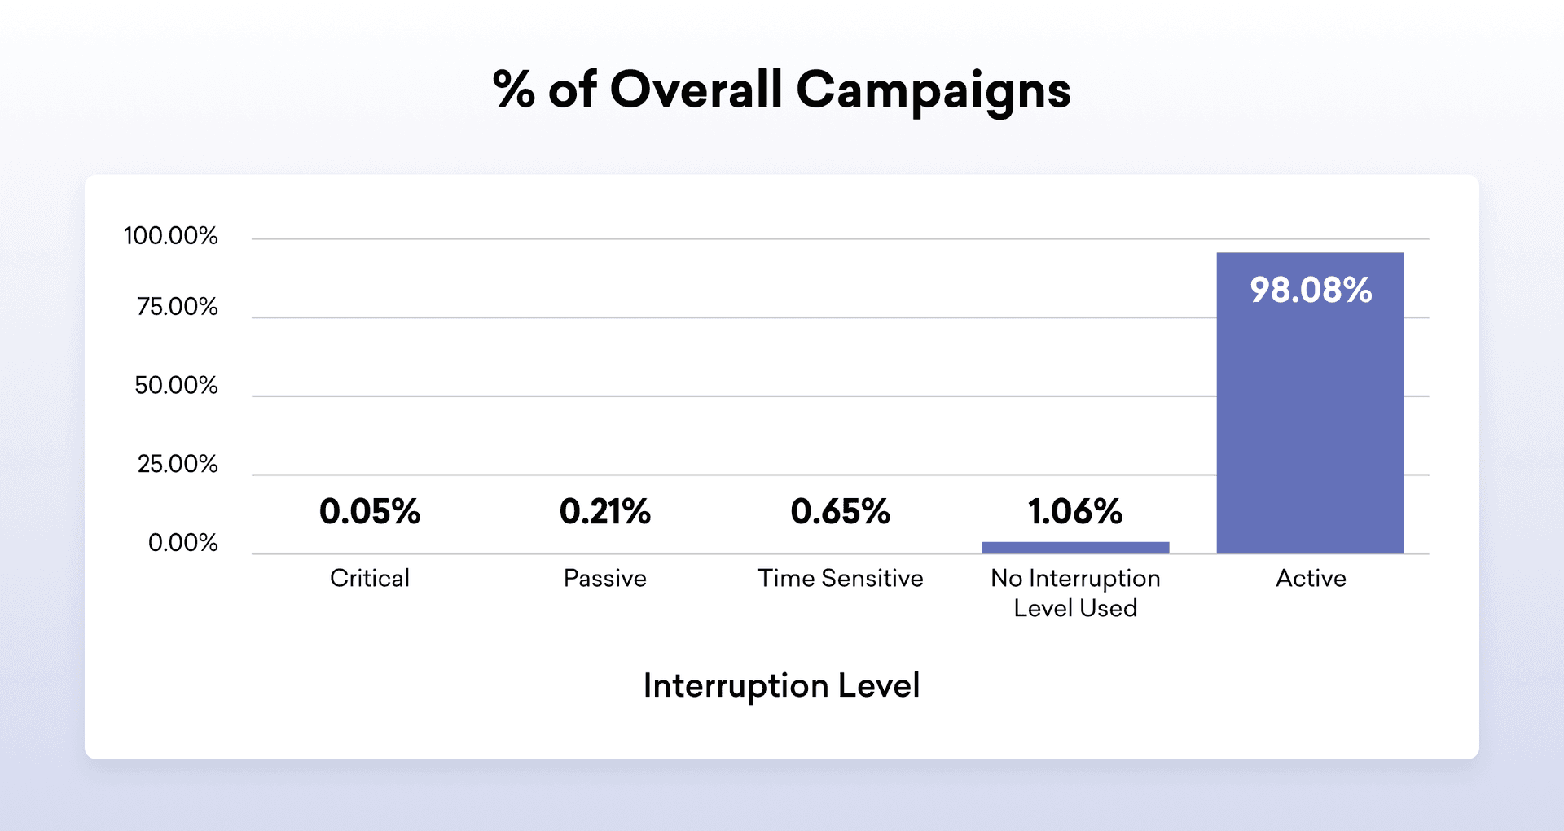Screen dimensions: 1564x831
Task: Click the 98.08% value label
Action: click(1311, 291)
